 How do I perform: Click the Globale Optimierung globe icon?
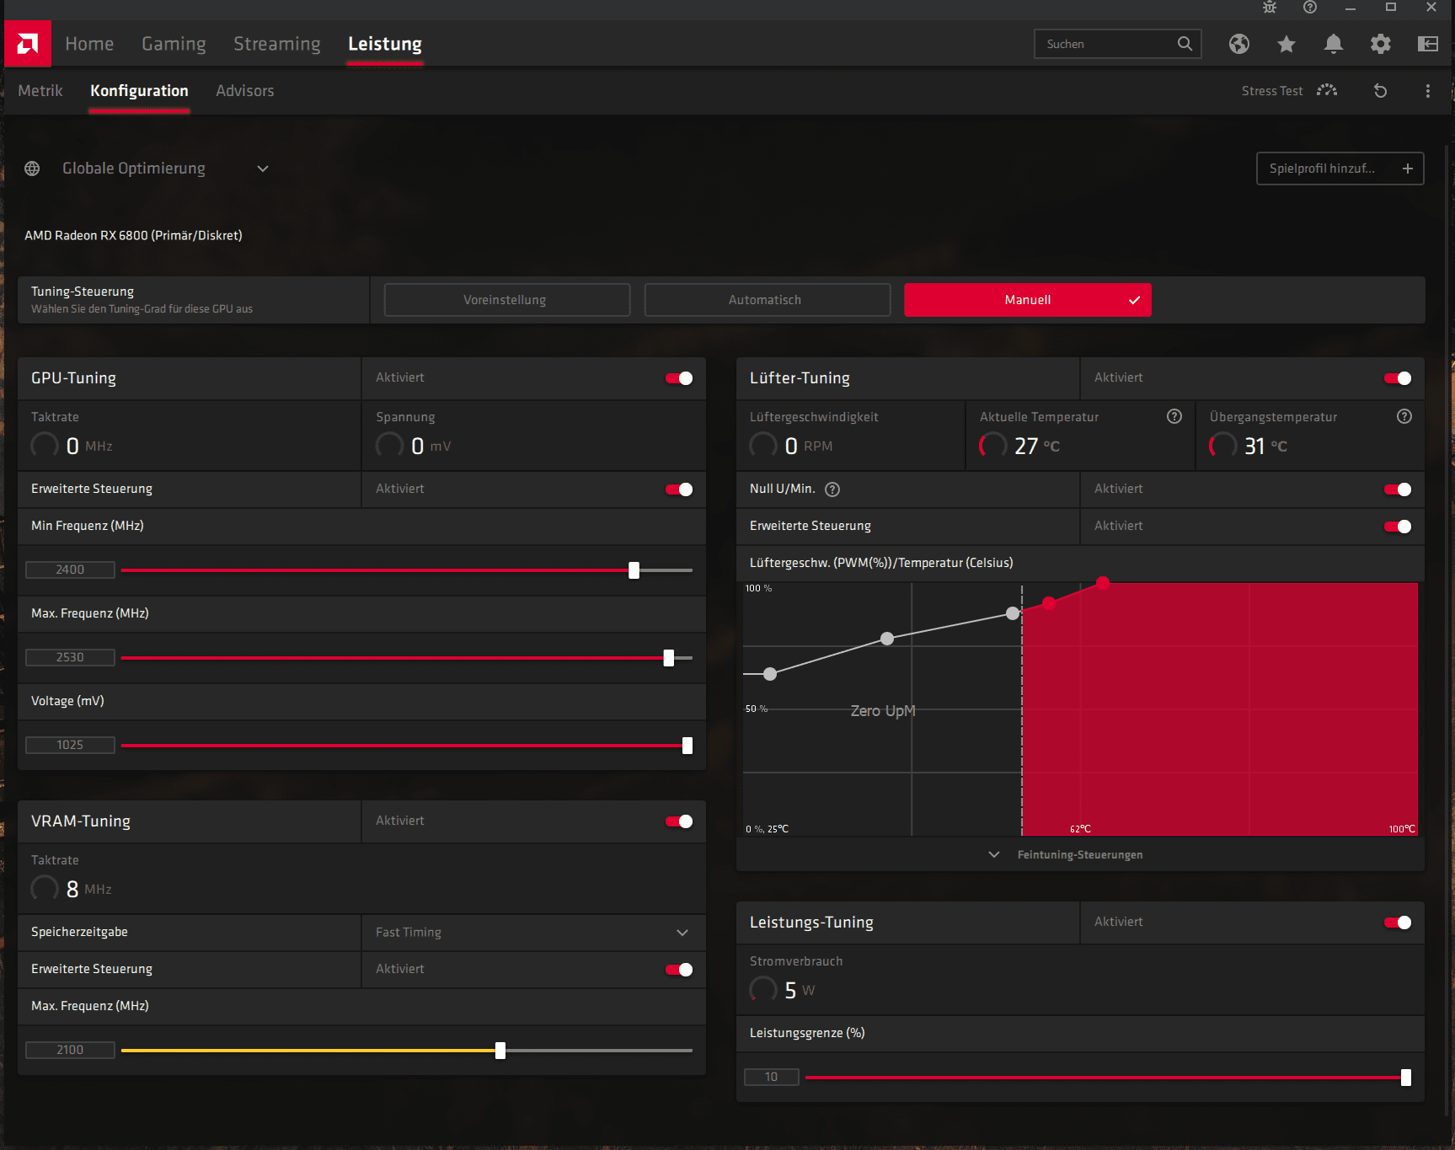tap(32, 168)
